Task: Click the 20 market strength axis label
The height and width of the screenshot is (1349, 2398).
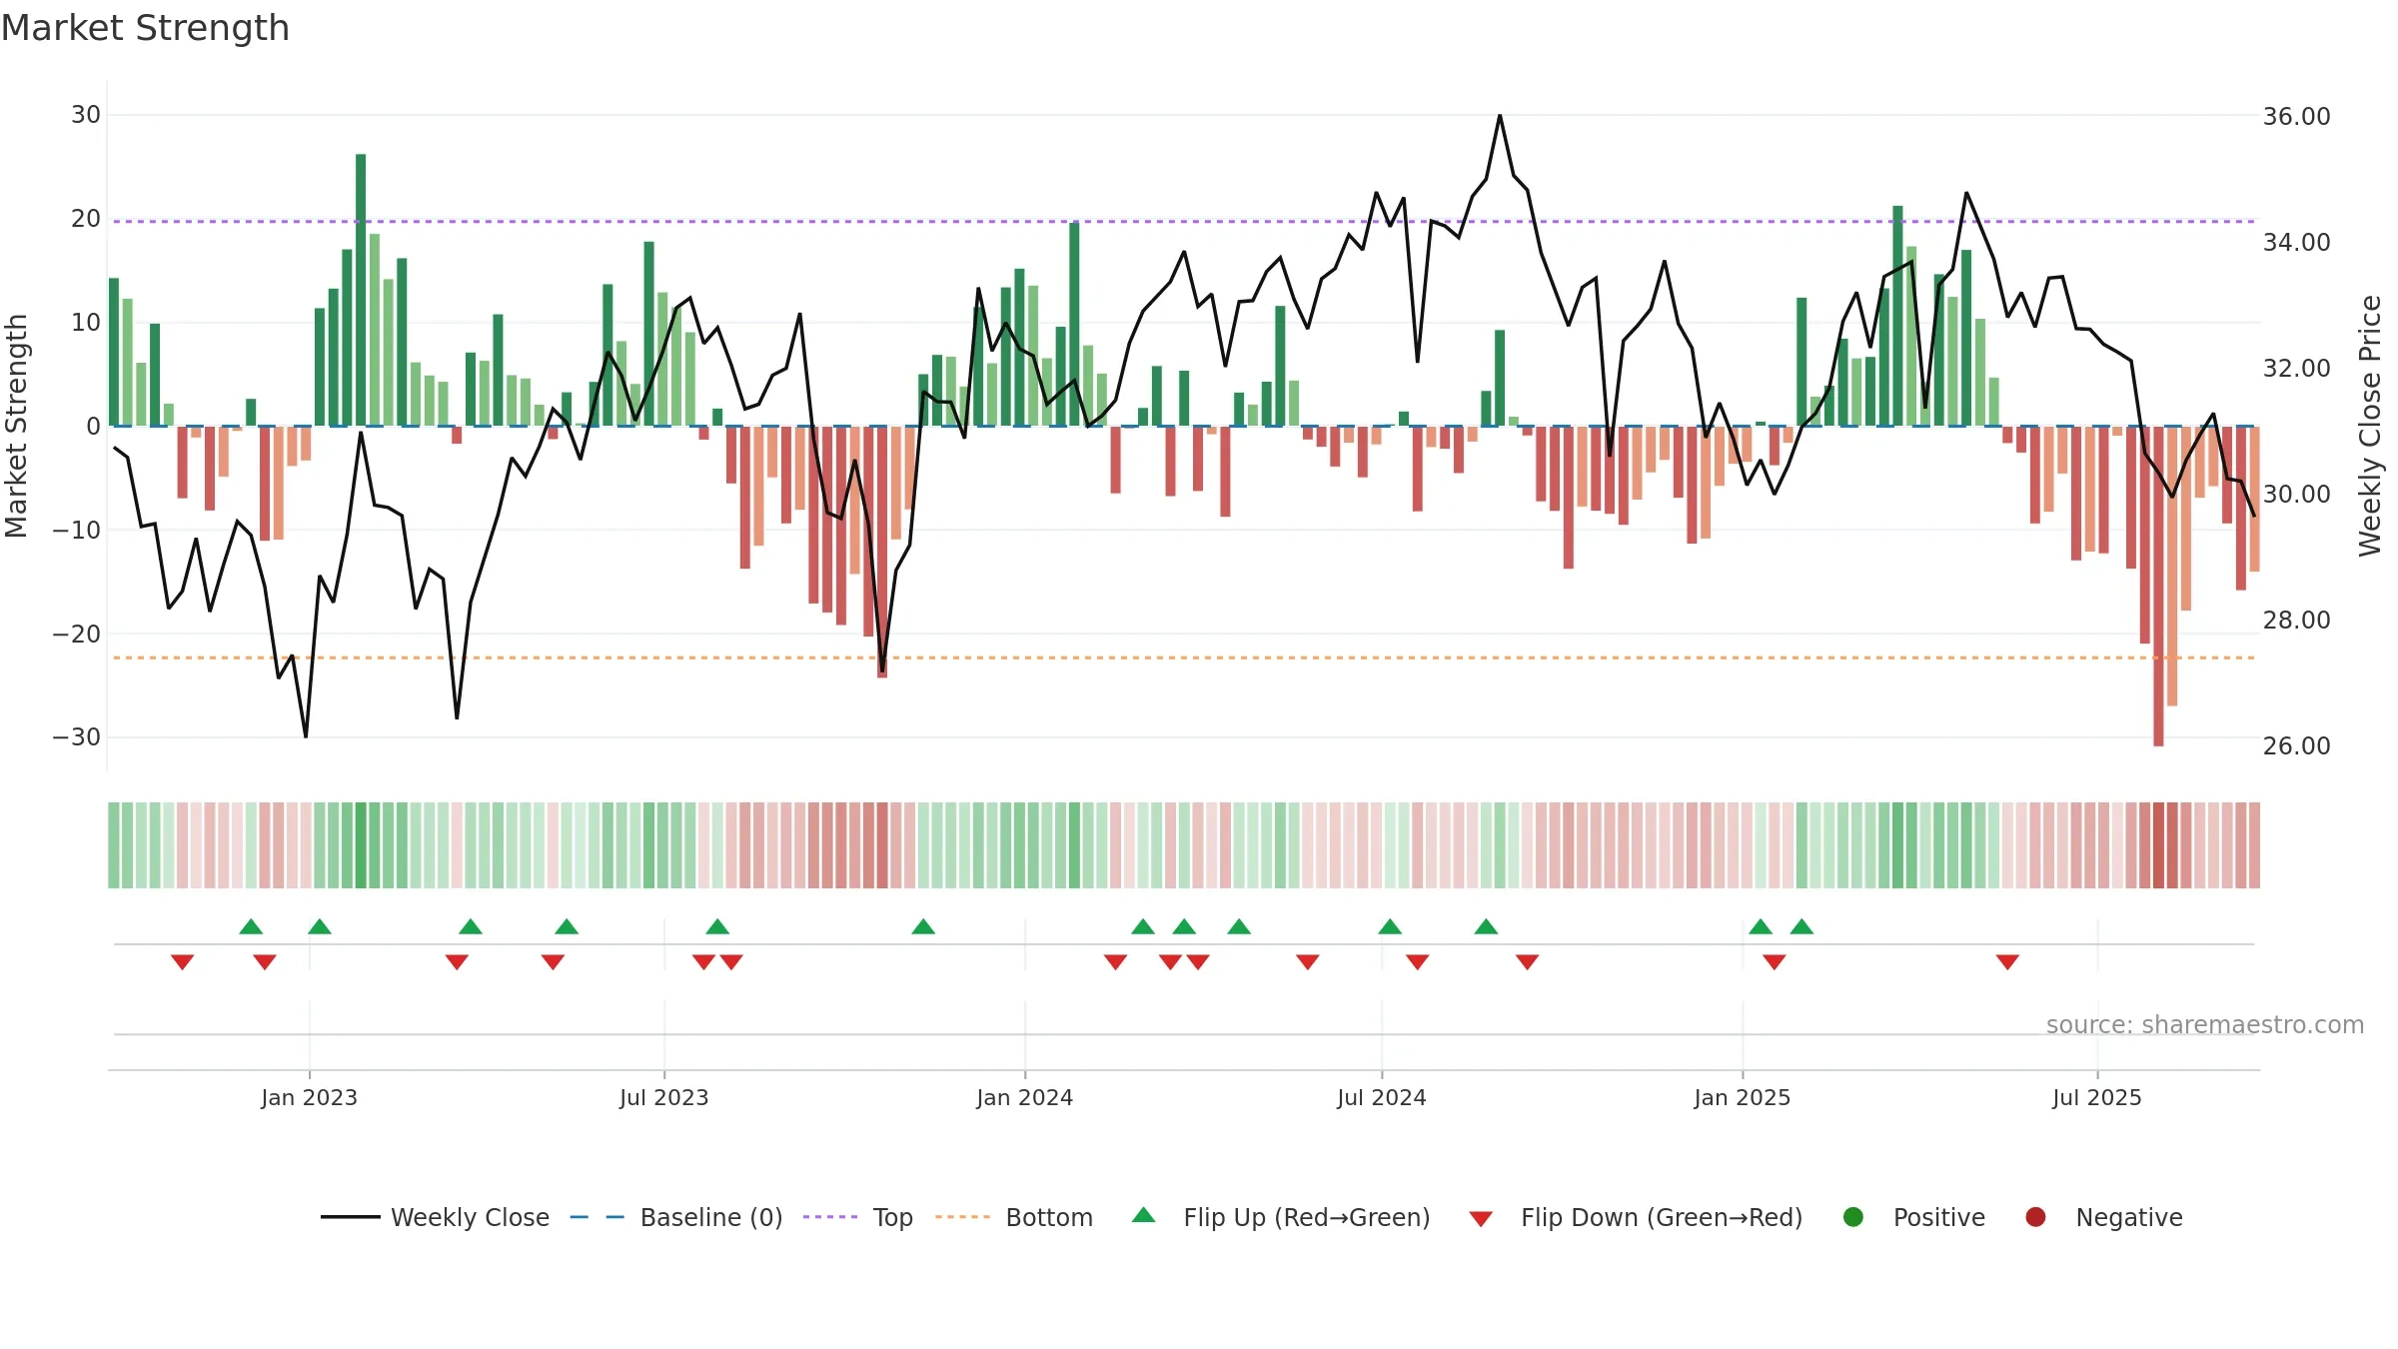Action: click(86, 219)
